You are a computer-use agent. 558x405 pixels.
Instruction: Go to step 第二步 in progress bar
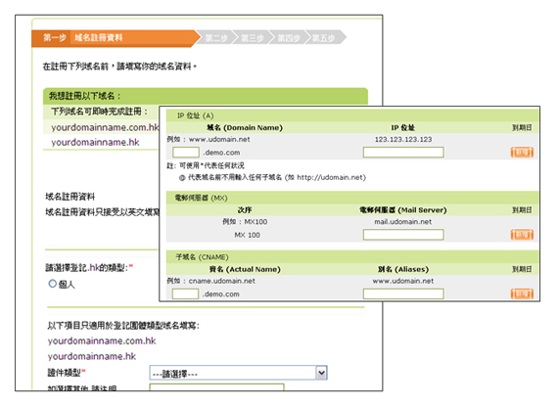[x=216, y=38]
